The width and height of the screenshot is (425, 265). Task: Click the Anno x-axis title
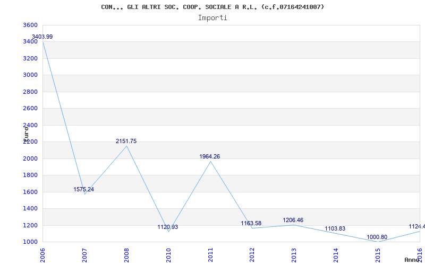pos(412,260)
